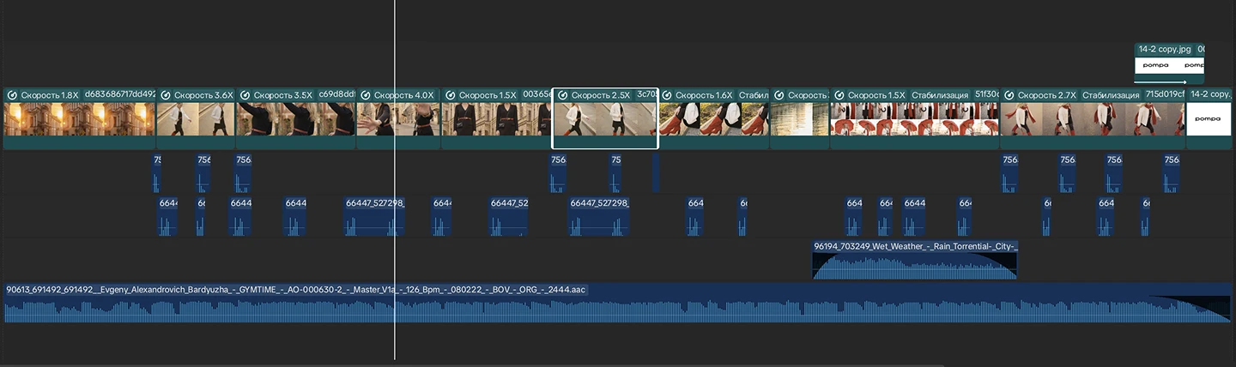This screenshot has width=1236, height=367.
Task: Select the pompa logo clip in main storyline
Action: tap(1209, 119)
